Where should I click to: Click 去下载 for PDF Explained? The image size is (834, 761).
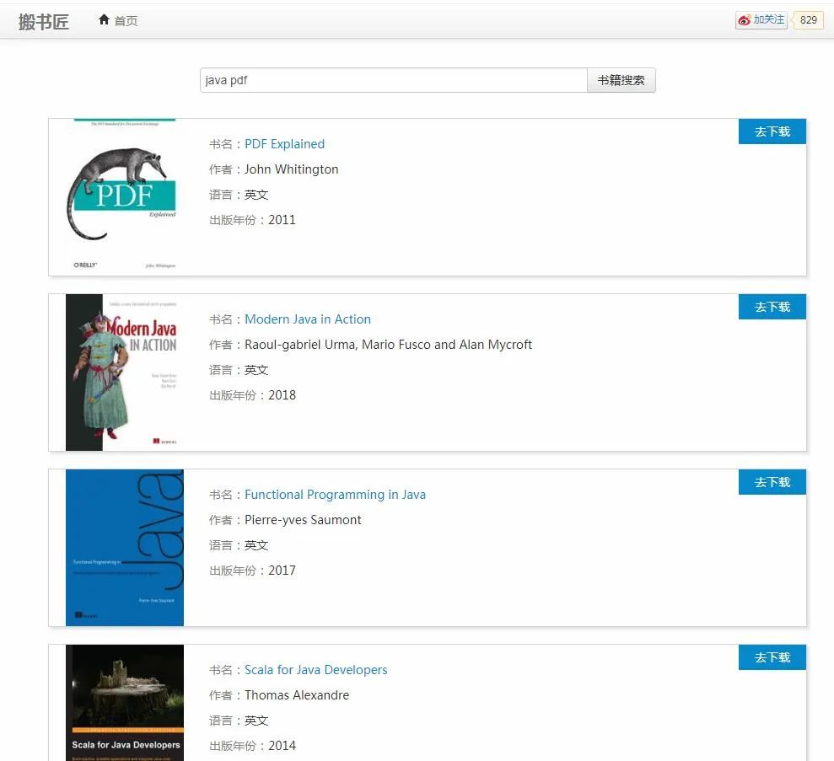(x=772, y=131)
